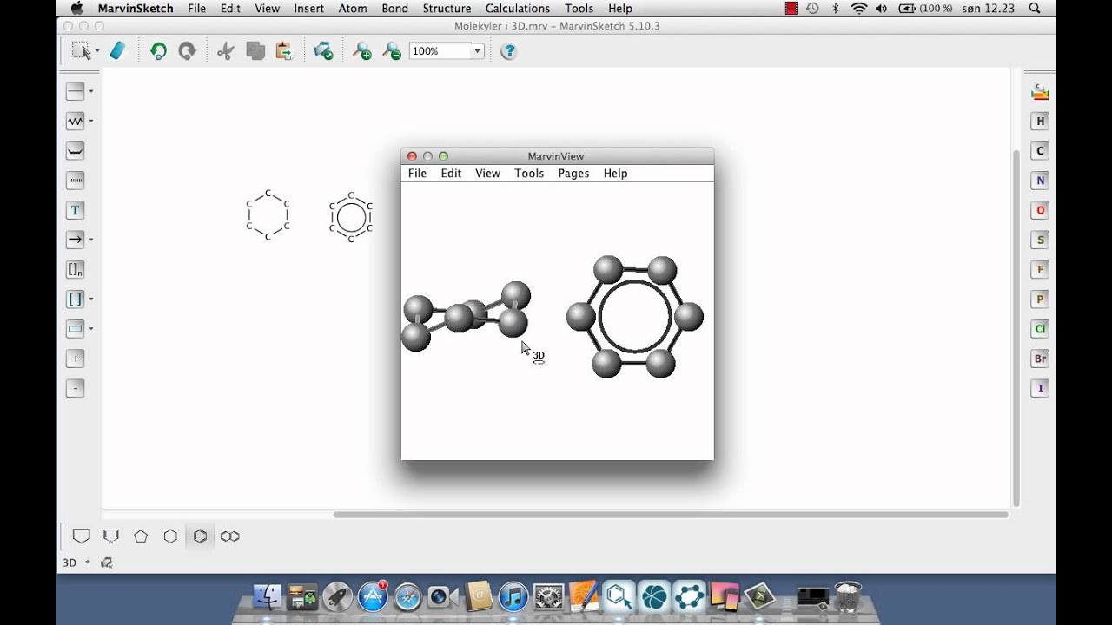The height and width of the screenshot is (625, 1112).
Task: Open MarvinView Pages menu
Action: click(x=573, y=174)
